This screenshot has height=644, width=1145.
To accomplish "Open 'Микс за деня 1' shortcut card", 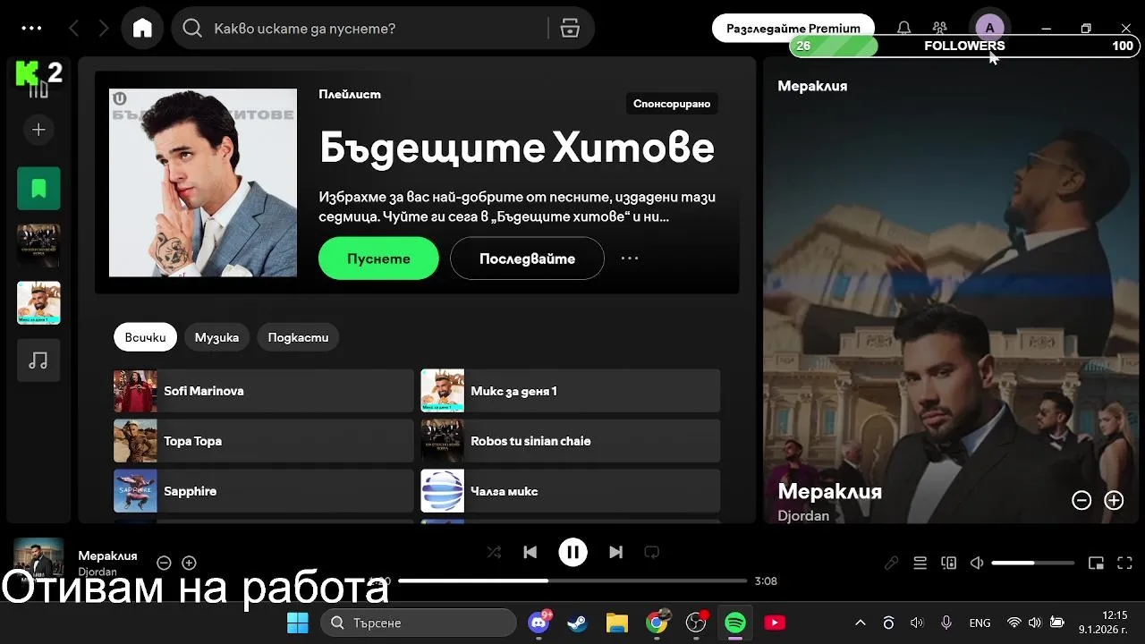I will (x=571, y=391).
